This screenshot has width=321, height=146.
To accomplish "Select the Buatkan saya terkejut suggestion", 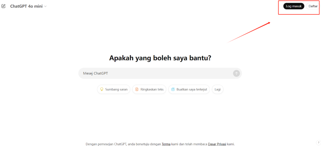I will pos(189,89).
